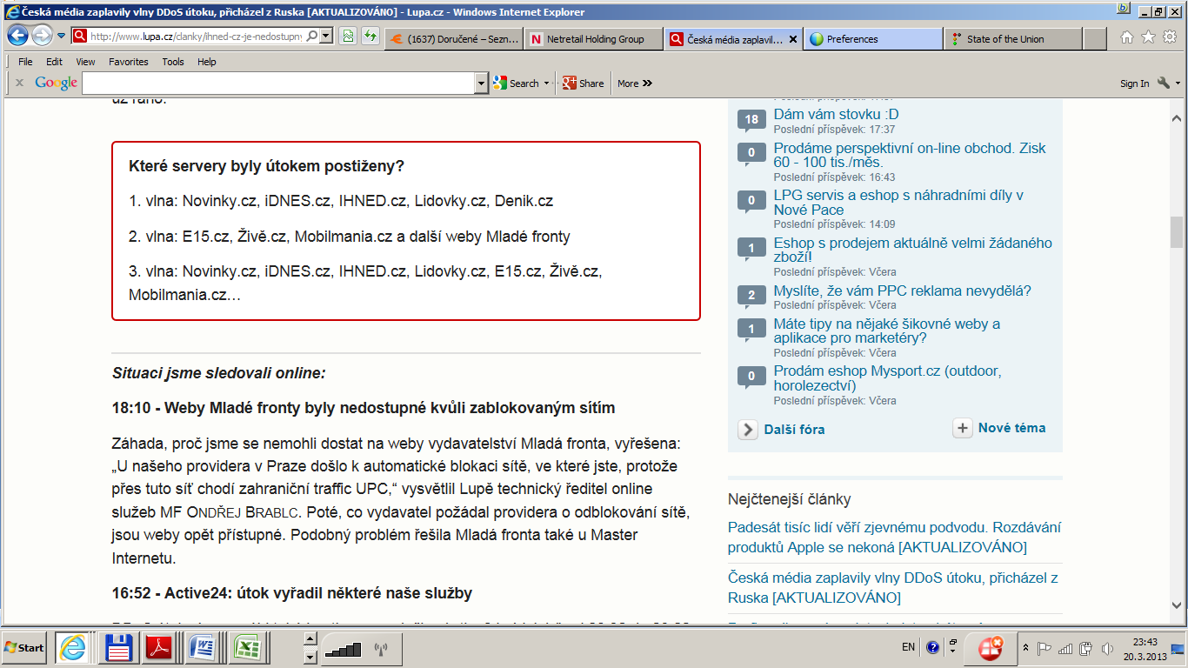Focus the Google toolbar search box

[278, 83]
